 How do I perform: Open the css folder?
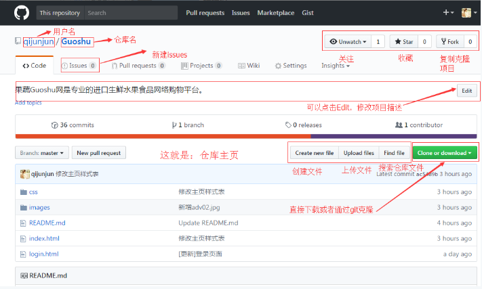tap(33, 192)
